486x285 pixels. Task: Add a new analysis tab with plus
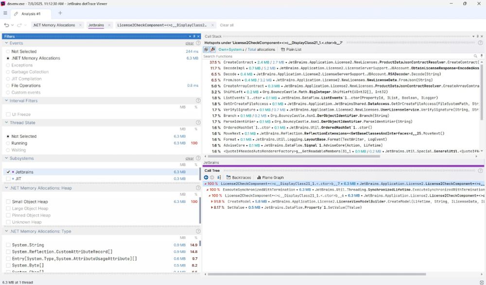click(60, 13)
